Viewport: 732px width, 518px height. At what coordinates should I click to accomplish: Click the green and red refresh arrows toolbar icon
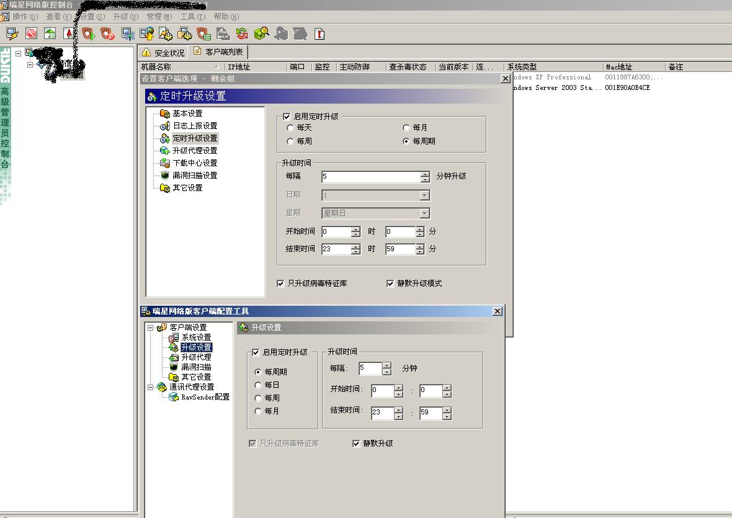(x=242, y=33)
